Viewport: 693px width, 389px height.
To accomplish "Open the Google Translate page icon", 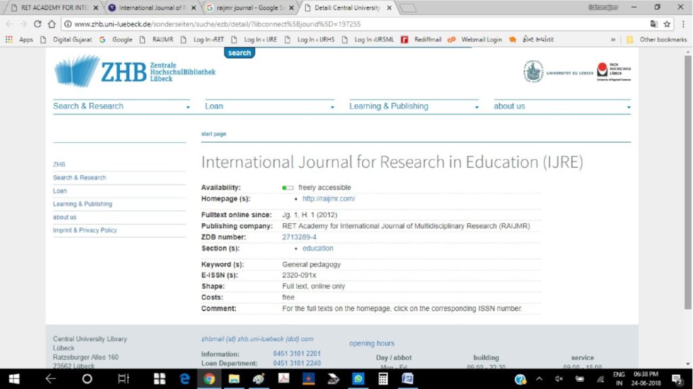I will pyautogui.click(x=654, y=24).
